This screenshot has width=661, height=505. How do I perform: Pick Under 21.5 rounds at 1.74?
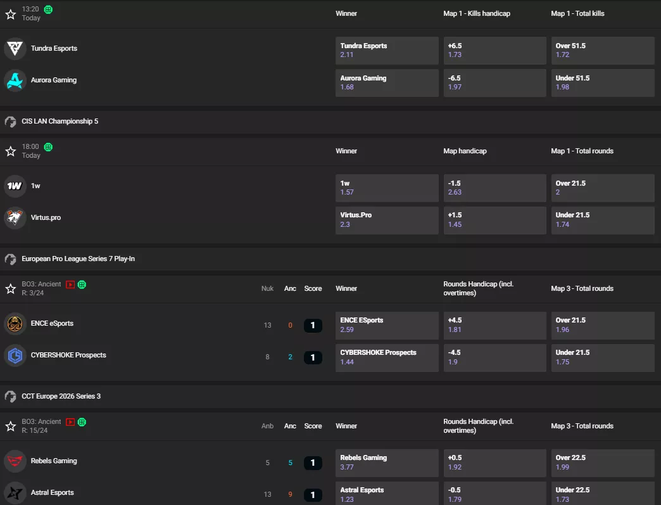coord(603,221)
